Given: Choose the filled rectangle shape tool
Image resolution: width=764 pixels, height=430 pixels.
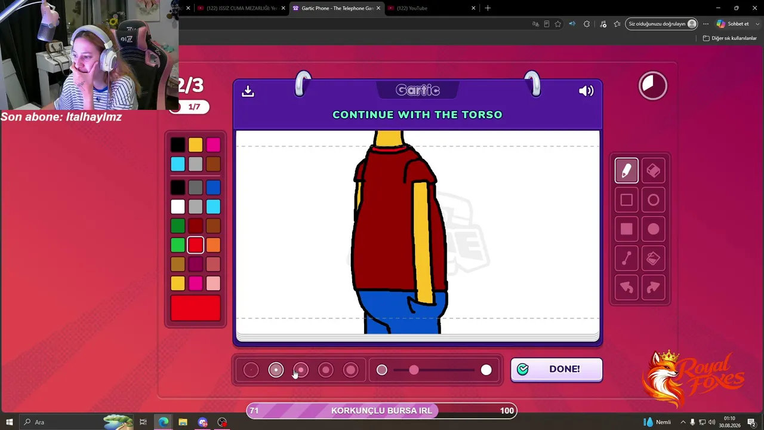Looking at the screenshot, I should [x=627, y=229].
